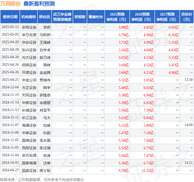
Task: Select analyst name 张汪强
Action: pyautogui.click(x=45, y=148)
